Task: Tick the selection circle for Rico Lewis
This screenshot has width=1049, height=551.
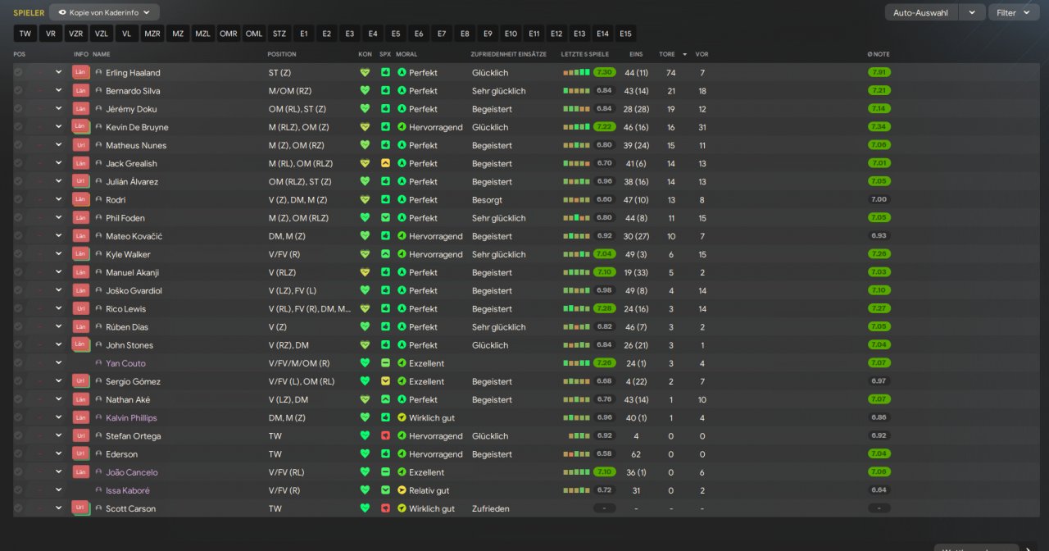Action: pyautogui.click(x=18, y=309)
